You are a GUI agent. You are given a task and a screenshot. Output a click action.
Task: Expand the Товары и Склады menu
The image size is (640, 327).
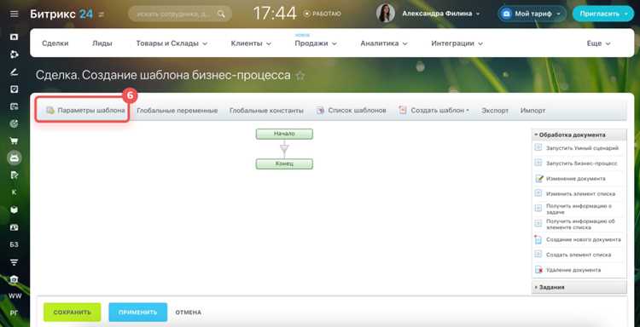click(172, 43)
